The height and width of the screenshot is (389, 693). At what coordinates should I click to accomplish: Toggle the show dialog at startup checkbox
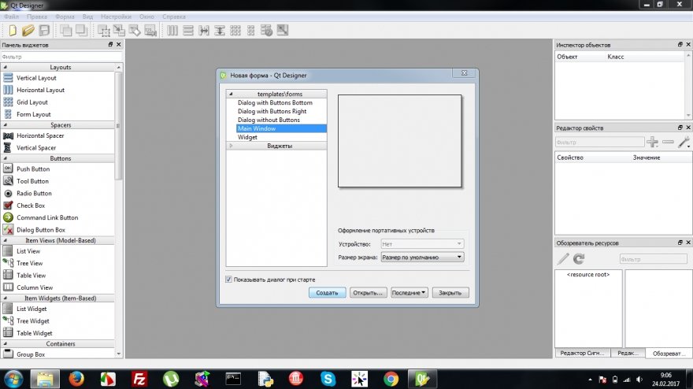pos(228,280)
